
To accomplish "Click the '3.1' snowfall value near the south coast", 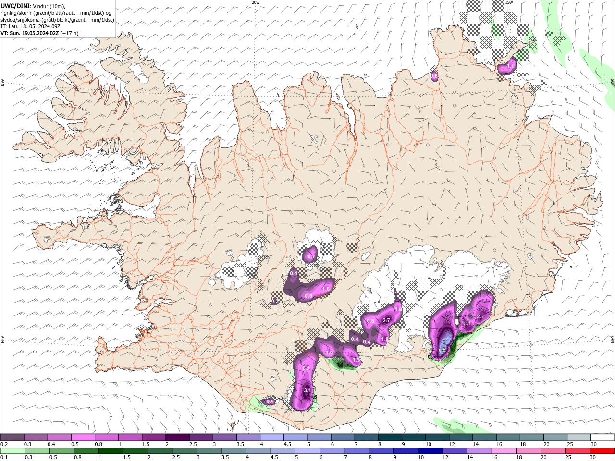I will tap(307, 390).
